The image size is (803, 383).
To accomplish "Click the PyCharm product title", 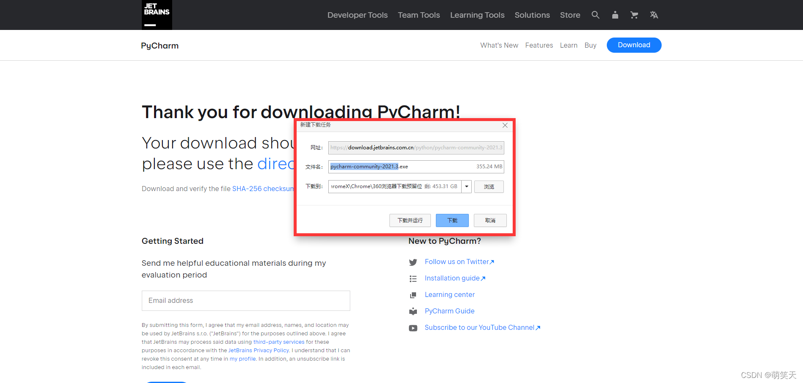I will coord(160,46).
